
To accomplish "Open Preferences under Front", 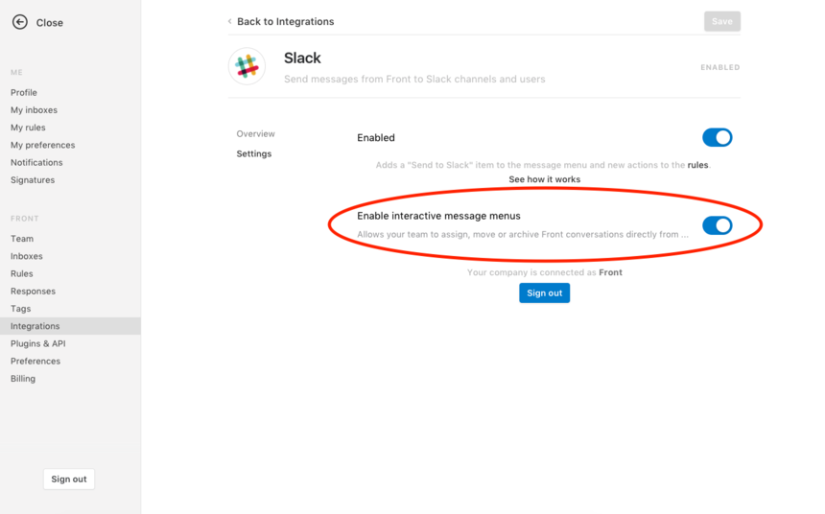I will (35, 361).
